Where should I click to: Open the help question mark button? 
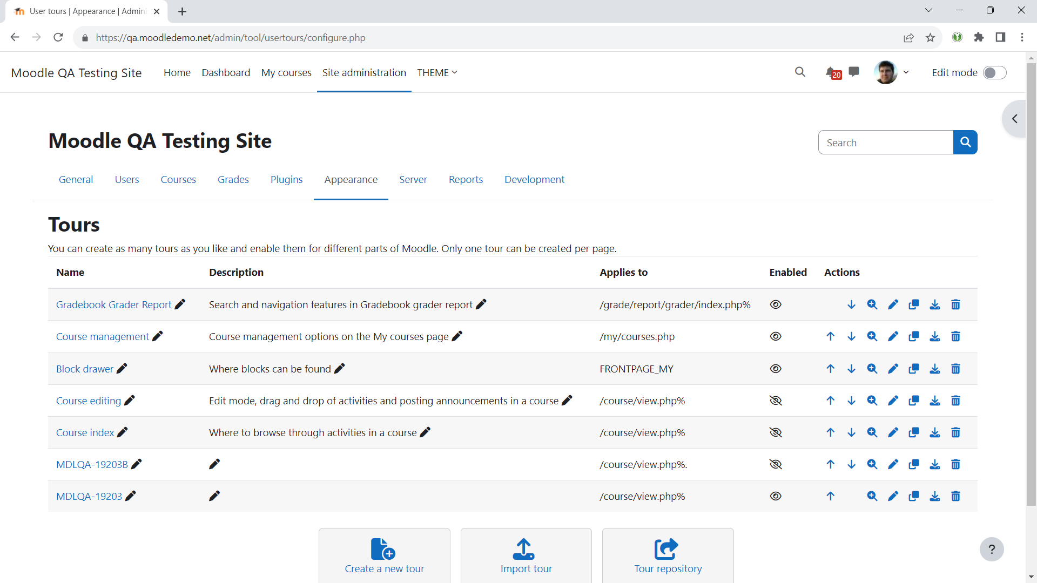(x=992, y=550)
